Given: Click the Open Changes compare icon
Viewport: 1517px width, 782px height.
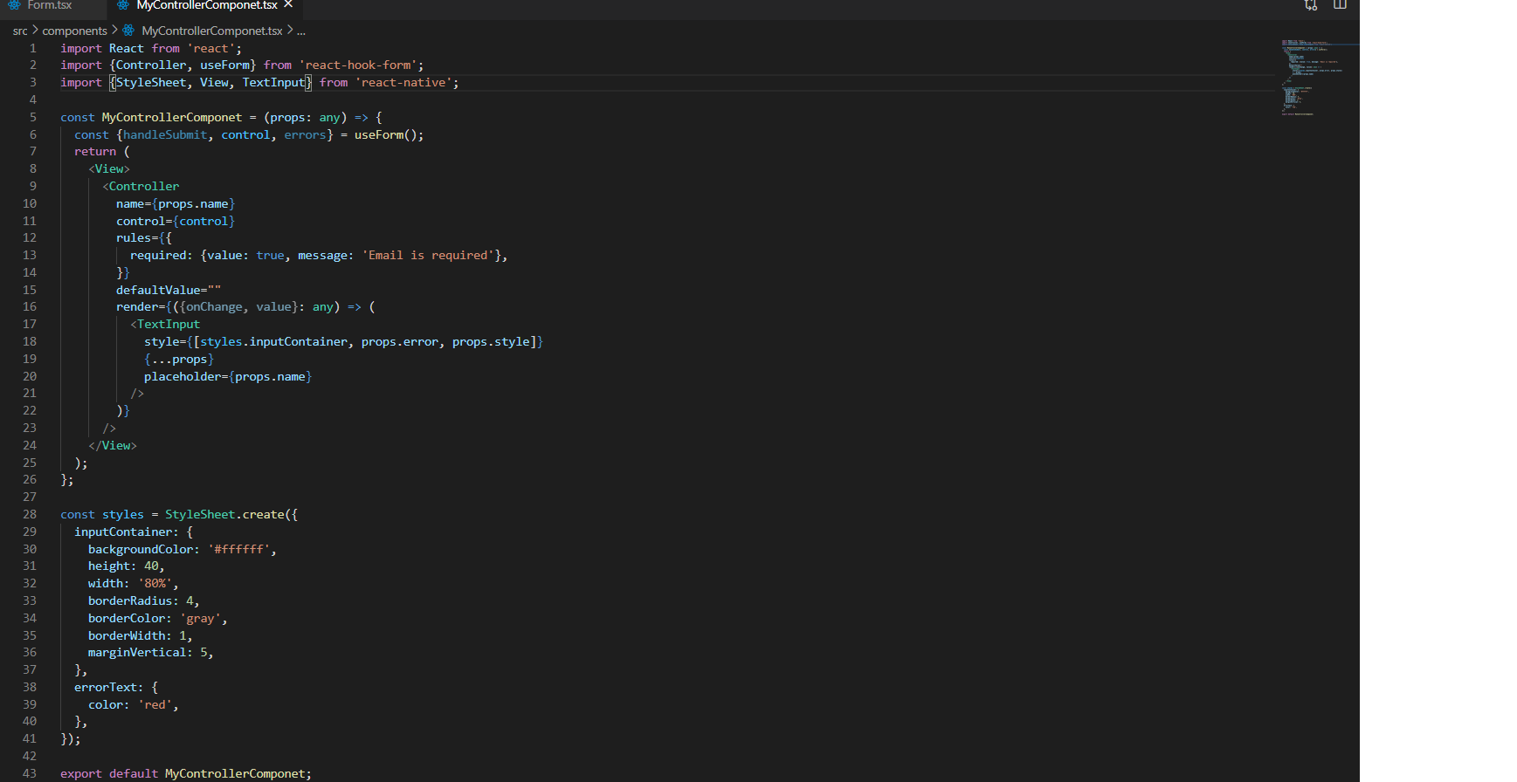Looking at the screenshot, I should click(x=1310, y=5).
